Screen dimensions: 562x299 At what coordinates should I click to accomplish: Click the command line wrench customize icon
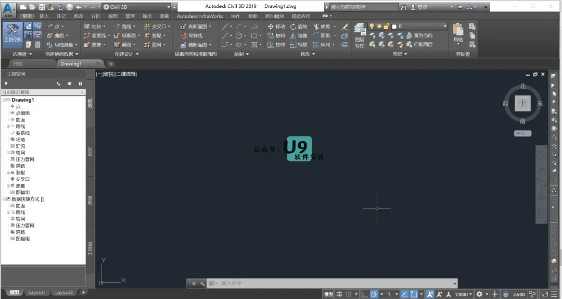pos(202,283)
